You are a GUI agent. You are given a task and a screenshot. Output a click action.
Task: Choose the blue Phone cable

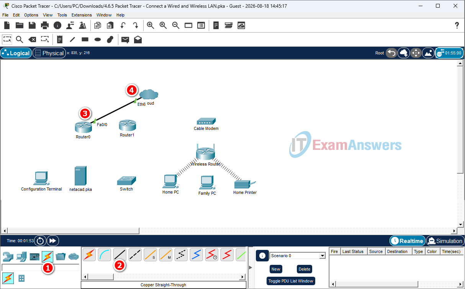(196, 255)
